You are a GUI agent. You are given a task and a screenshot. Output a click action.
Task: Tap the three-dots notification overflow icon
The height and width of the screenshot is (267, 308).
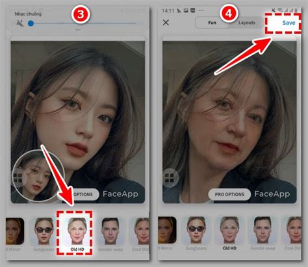[x=201, y=10]
